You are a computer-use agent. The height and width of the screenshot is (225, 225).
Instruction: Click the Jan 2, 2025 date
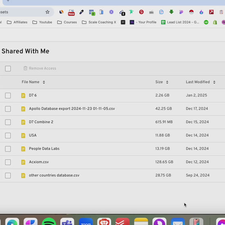coord(196,95)
